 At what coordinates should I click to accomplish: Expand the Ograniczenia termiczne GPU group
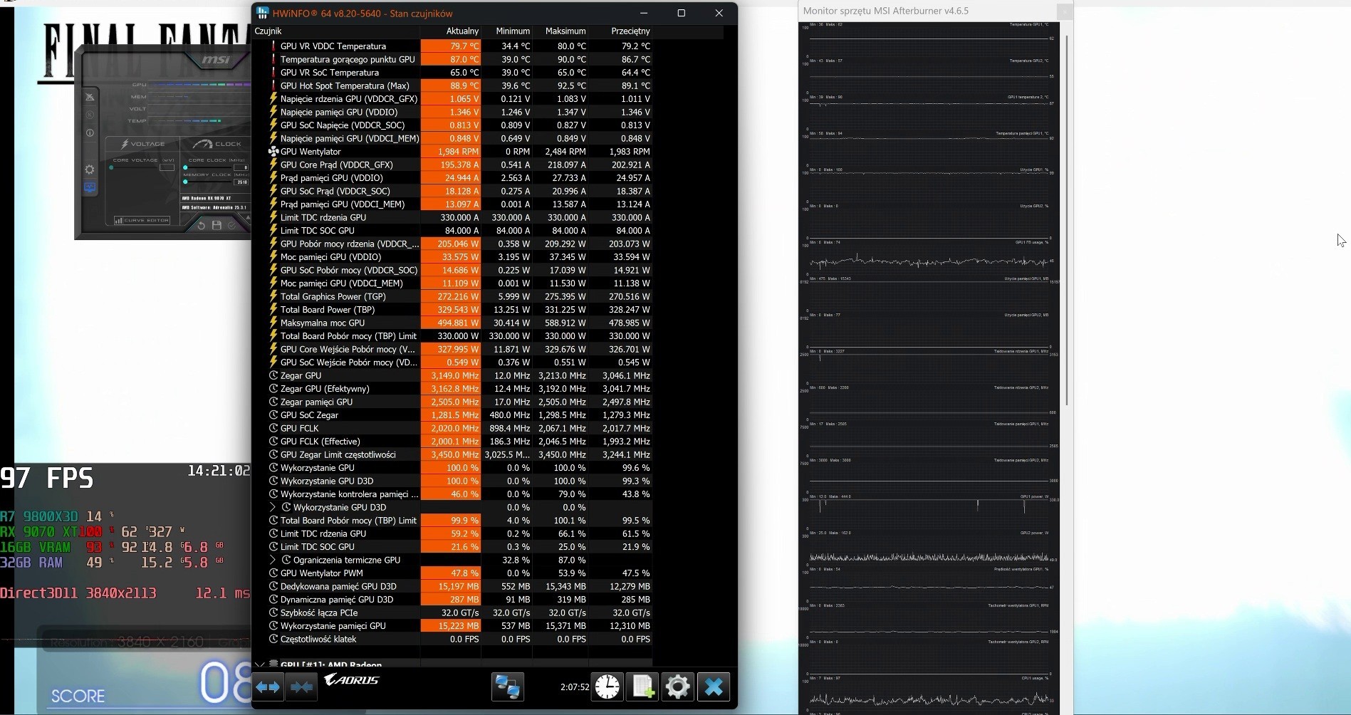click(x=273, y=560)
